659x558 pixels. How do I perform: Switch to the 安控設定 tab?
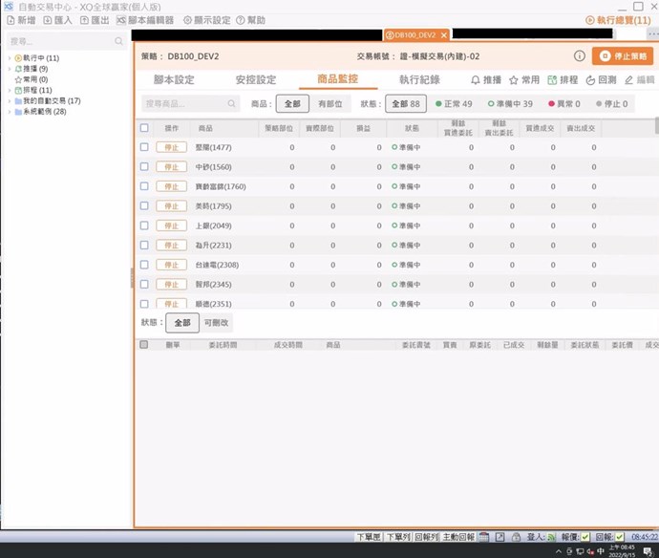pos(256,79)
